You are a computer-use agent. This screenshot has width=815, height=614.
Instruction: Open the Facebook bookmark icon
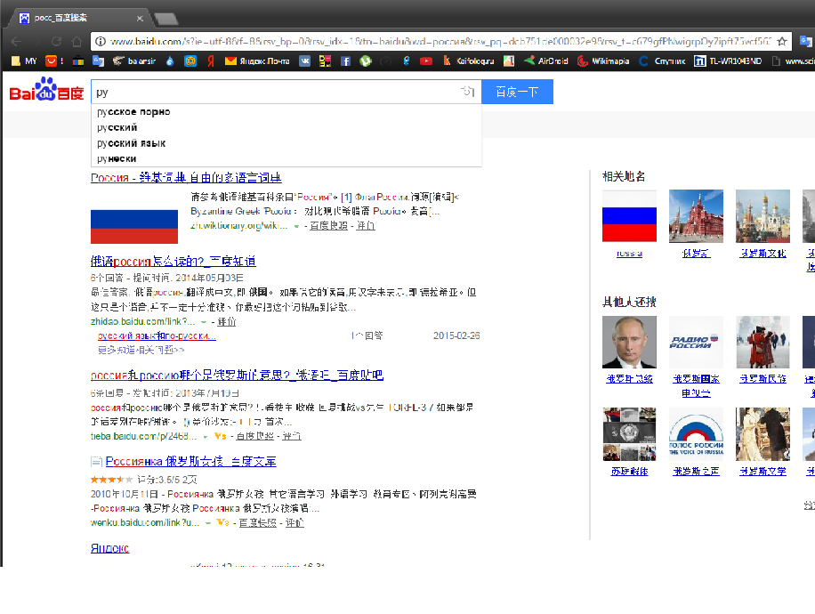pyautogui.click(x=345, y=61)
